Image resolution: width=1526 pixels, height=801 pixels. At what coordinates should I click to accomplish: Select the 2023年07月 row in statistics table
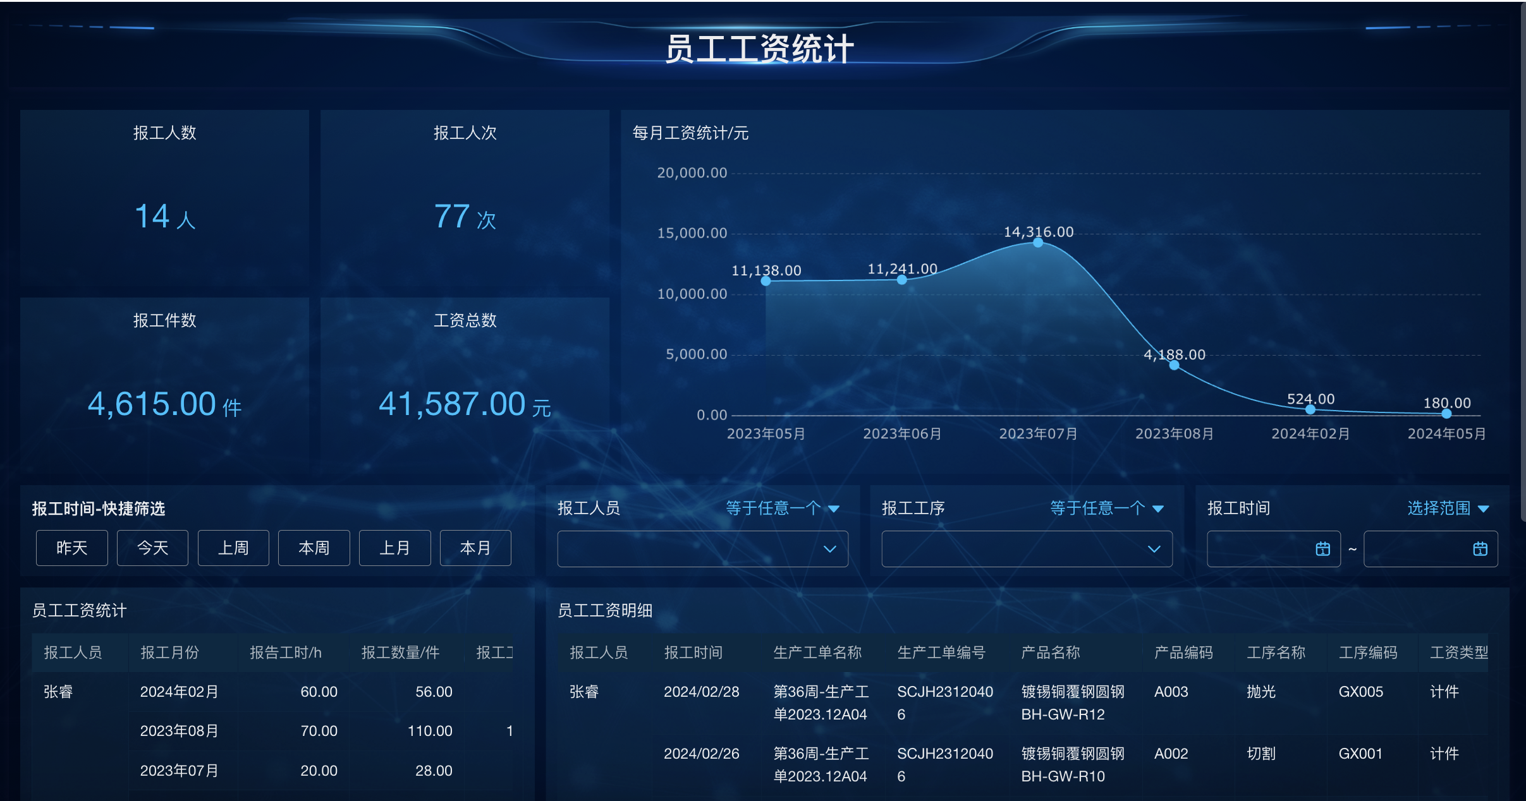click(320, 771)
